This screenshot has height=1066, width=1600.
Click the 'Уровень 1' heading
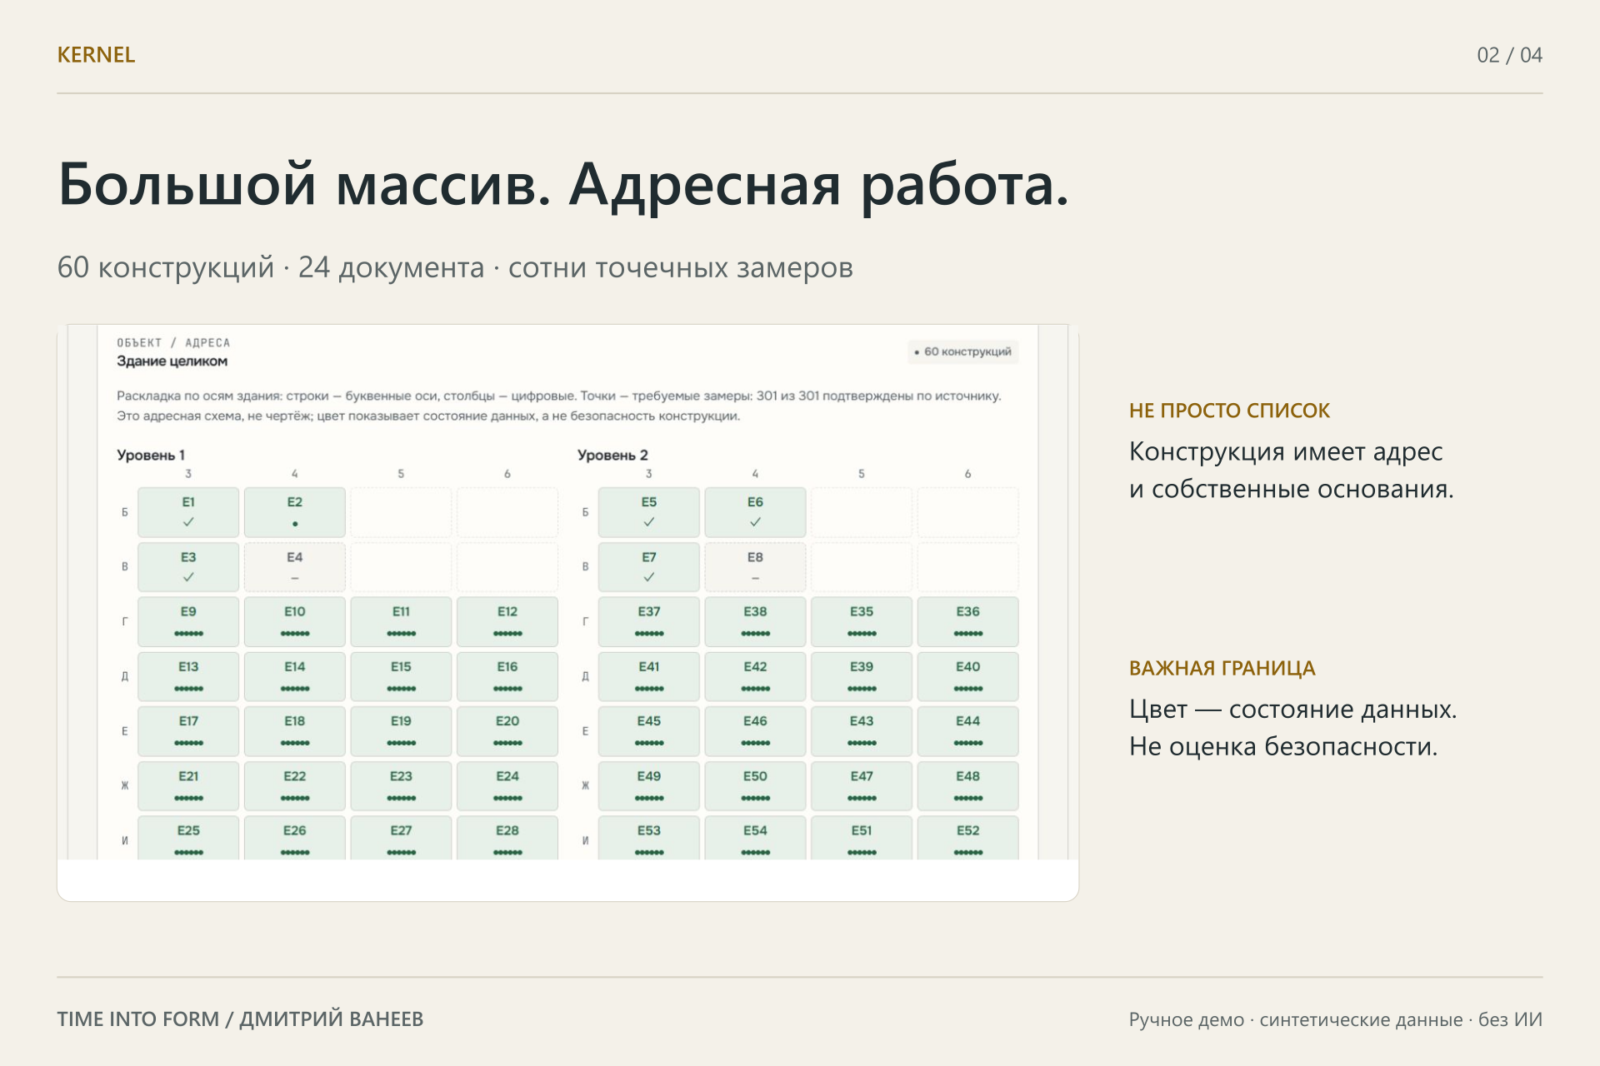151,455
